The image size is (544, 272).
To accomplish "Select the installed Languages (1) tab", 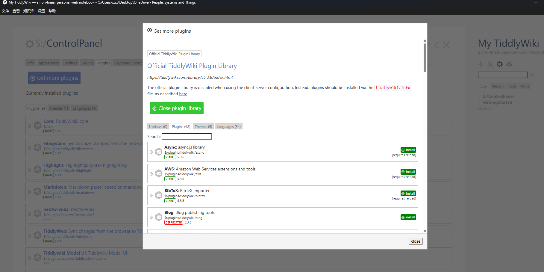I will click(x=84, y=108).
